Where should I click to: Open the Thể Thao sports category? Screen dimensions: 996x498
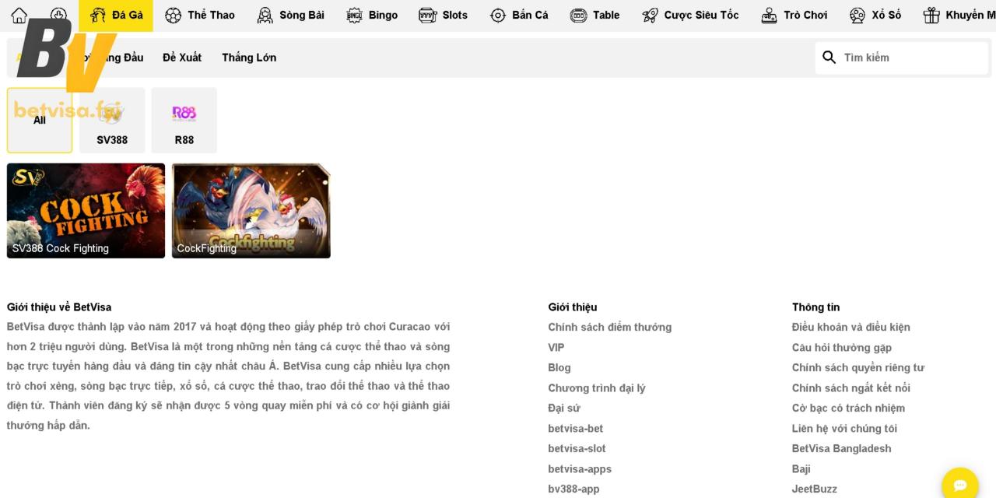point(200,15)
